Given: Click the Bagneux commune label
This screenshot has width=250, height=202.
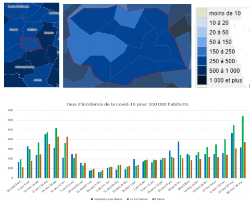Looking at the screenshot, I should click(48, 33).
